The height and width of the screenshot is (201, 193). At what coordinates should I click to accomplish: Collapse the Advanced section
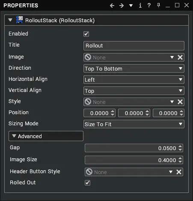[46, 136]
